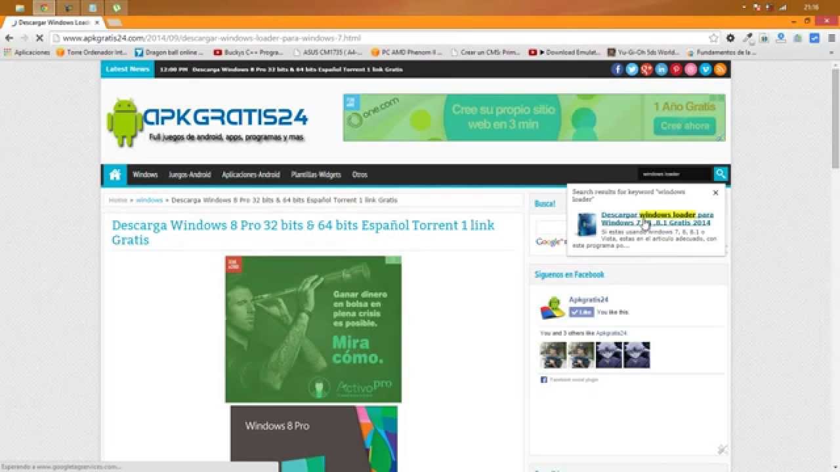
Task: Open LinkedIn social icon
Action: [x=661, y=69]
